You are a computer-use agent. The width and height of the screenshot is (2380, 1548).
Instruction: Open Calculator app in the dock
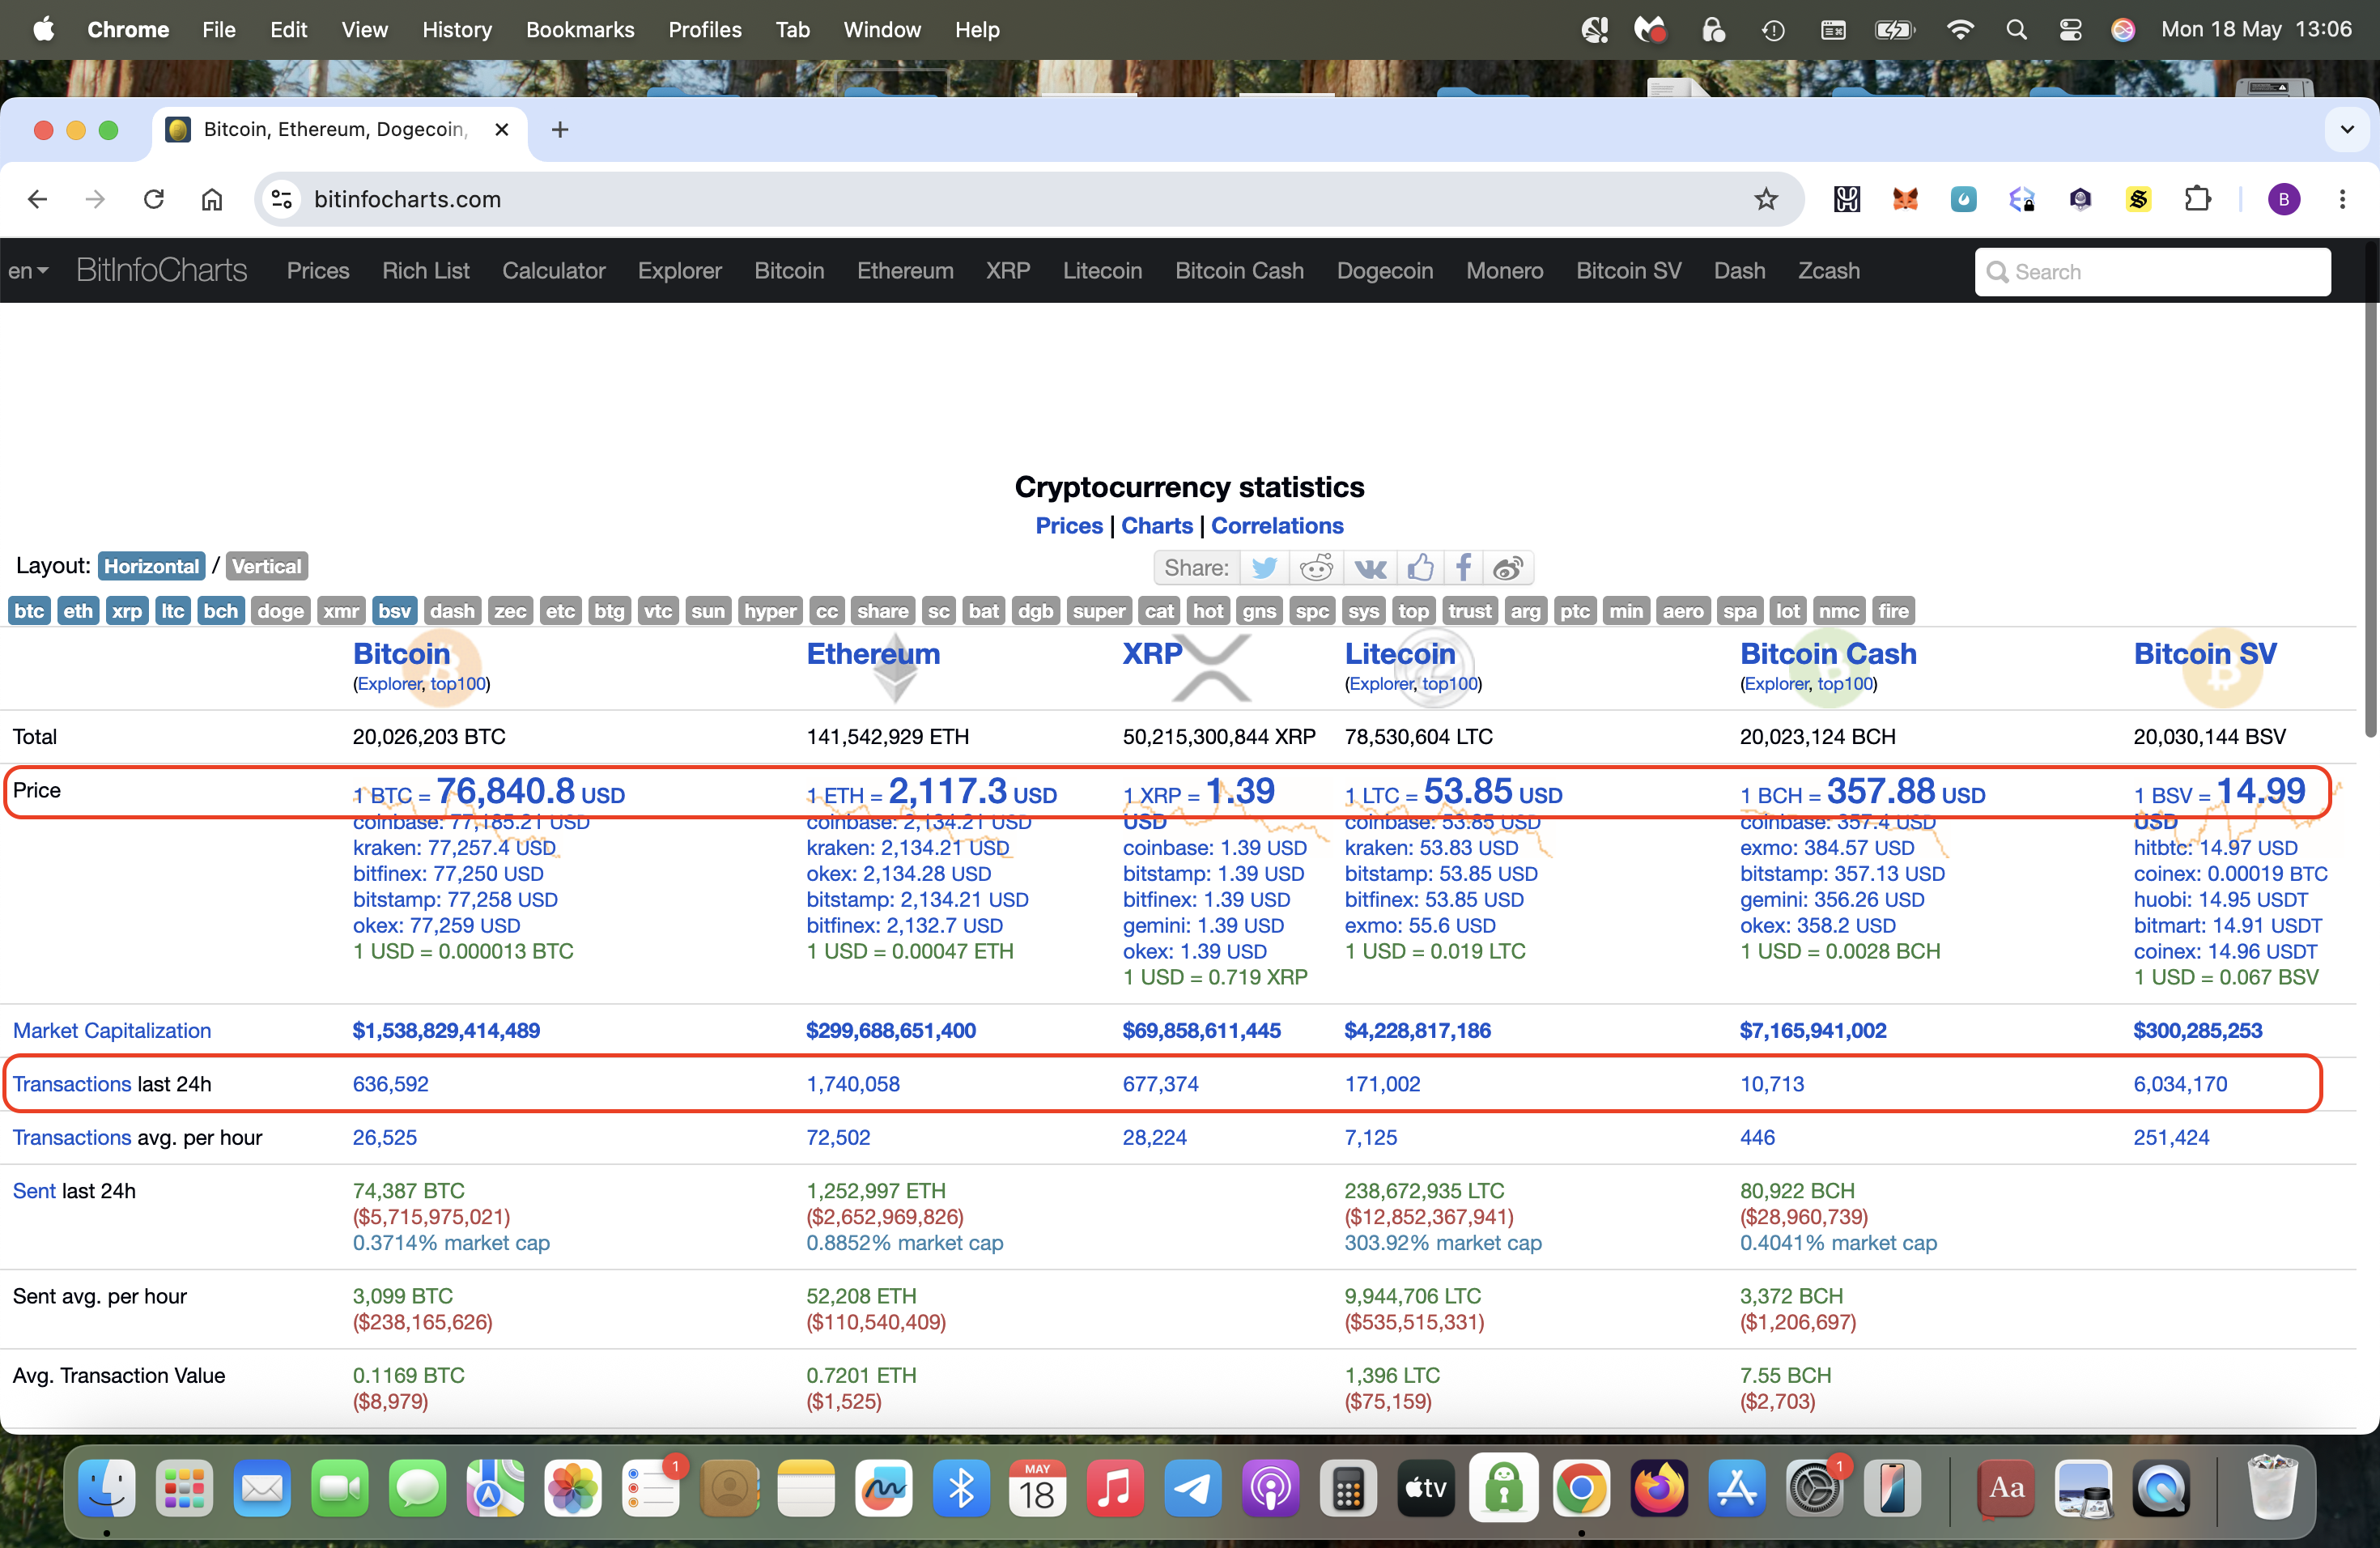point(1348,1488)
